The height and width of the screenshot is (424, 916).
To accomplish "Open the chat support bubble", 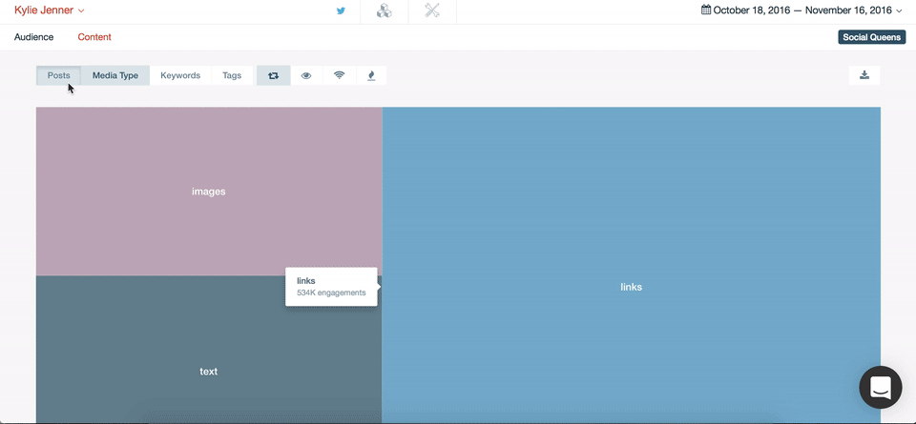I will 880,388.
